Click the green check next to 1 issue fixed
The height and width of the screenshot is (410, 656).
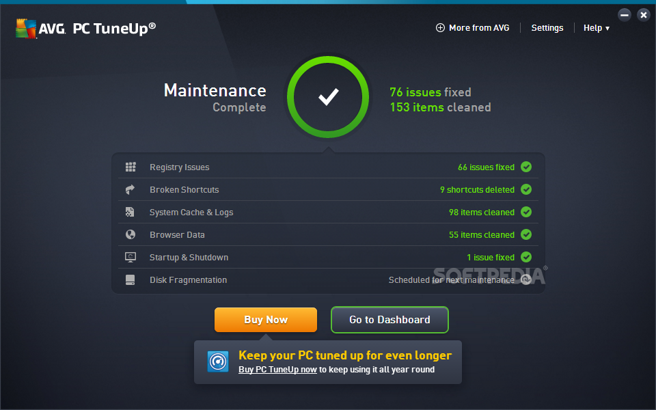pos(526,258)
